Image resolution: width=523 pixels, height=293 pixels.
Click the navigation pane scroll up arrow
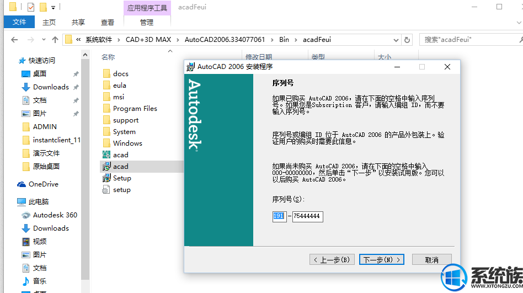85,55
